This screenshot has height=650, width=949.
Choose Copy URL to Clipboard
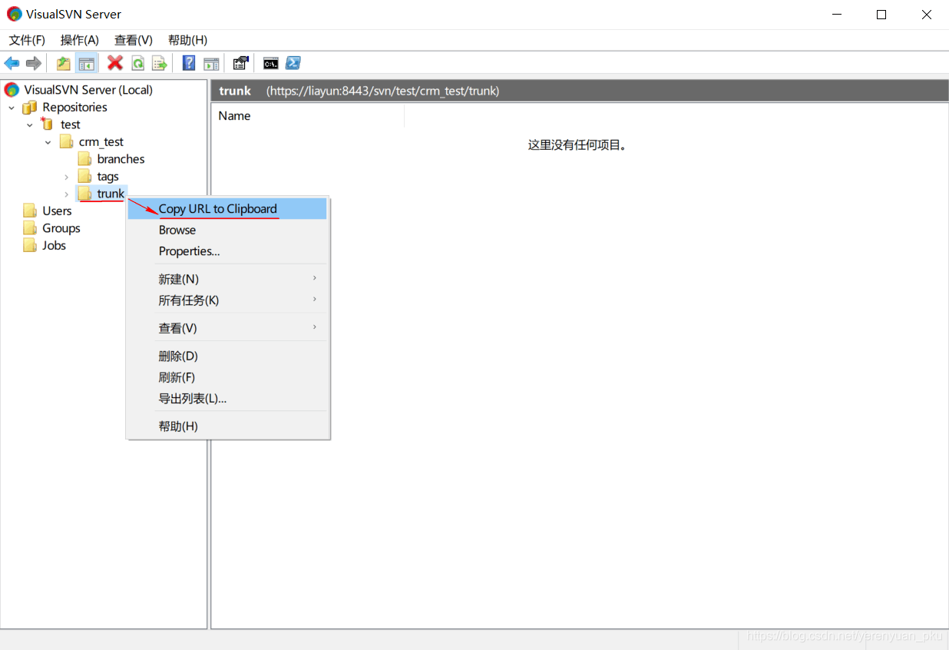(228, 209)
